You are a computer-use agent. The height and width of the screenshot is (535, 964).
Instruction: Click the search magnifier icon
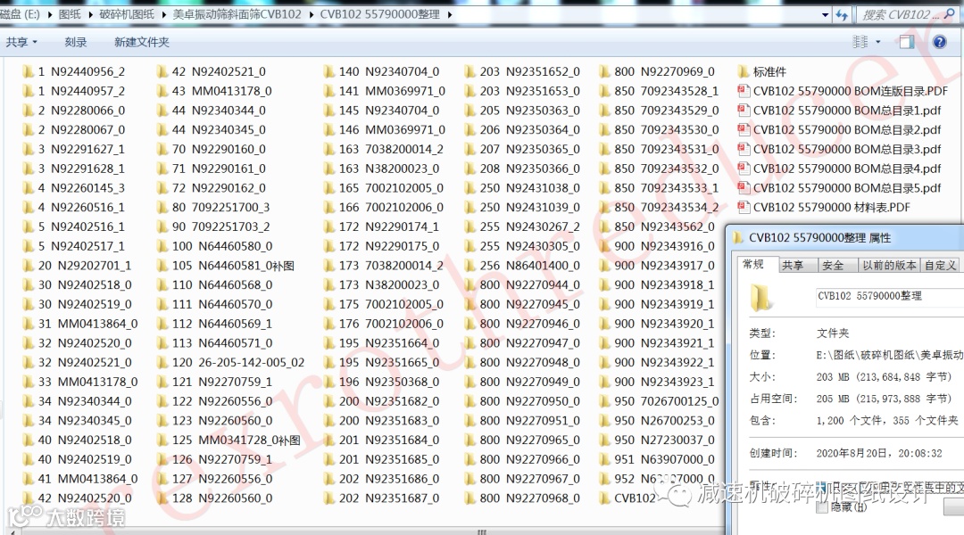coord(949,13)
